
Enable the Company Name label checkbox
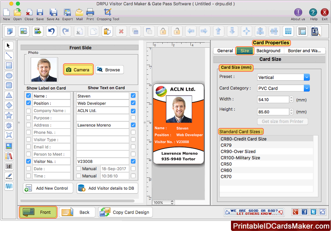tap(29, 111)
